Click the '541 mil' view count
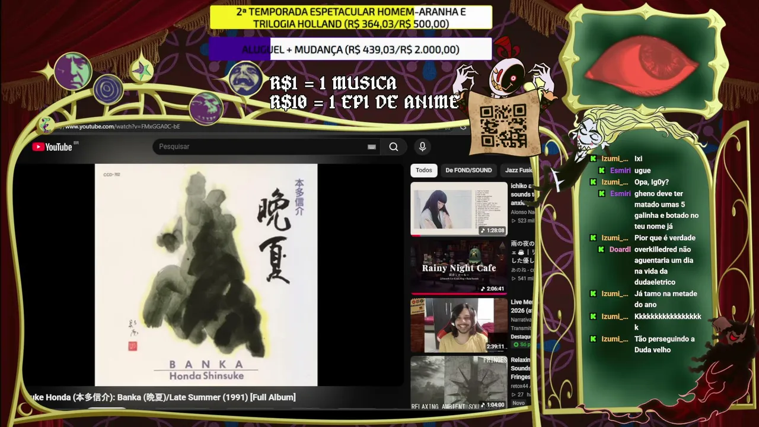This screenshot has width=759, height=427. (522, 278)
